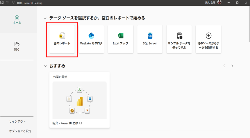Screen dimensions: 250x138
Task: Collapse the おすすめ section chevron
Action: click(45, 66)
